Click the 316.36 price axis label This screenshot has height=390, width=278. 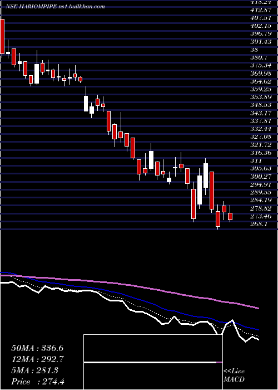pos(262,153)
